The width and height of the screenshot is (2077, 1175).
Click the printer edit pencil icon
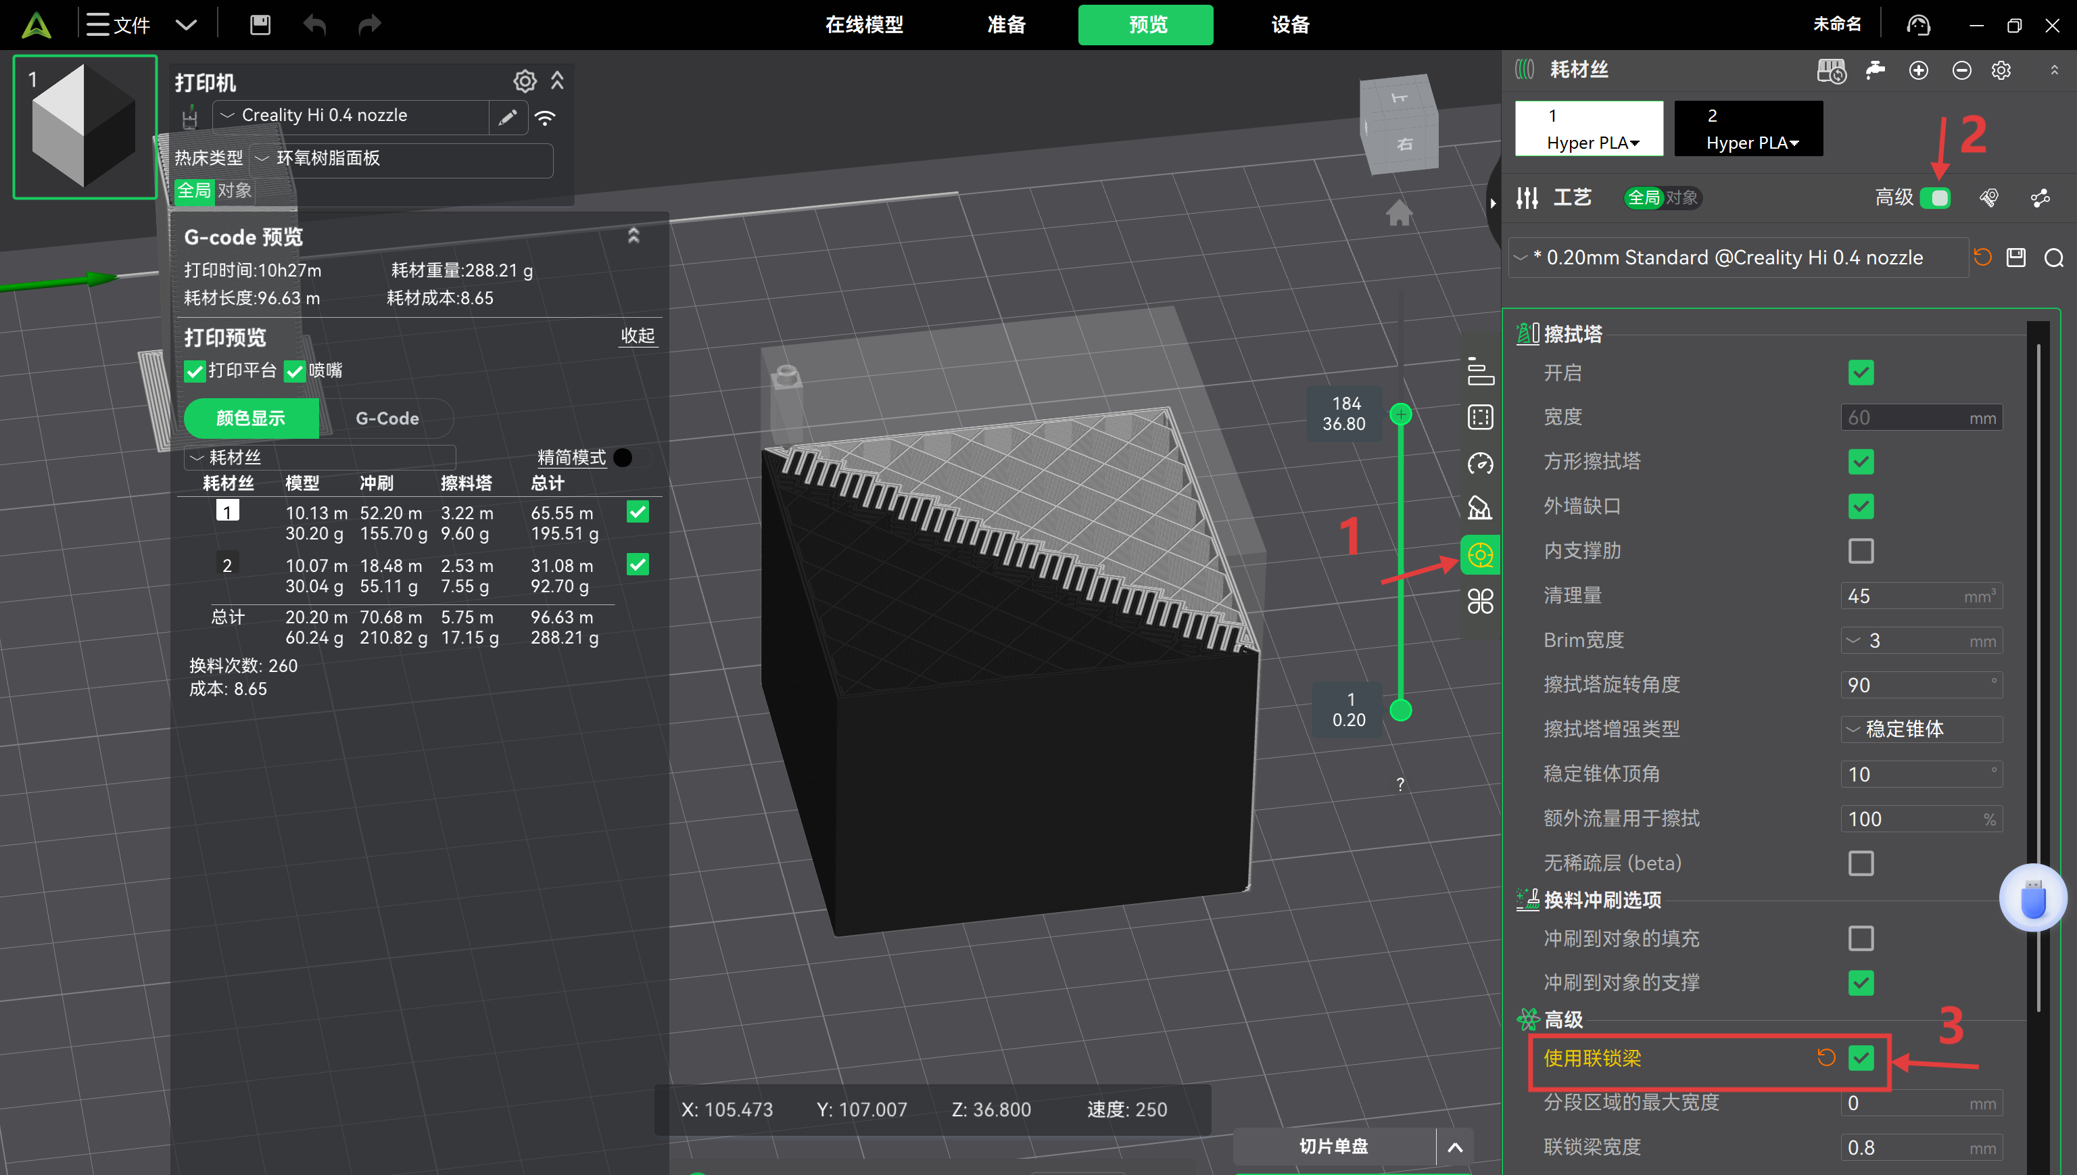(508, 117)
